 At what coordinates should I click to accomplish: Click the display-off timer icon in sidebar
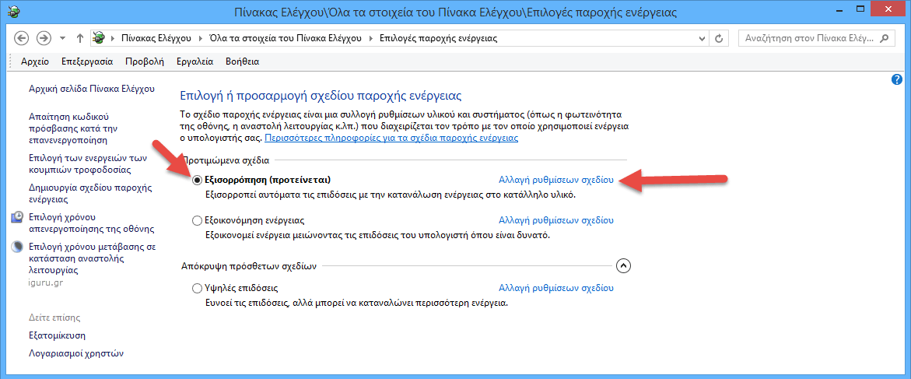tap(18, 217)
